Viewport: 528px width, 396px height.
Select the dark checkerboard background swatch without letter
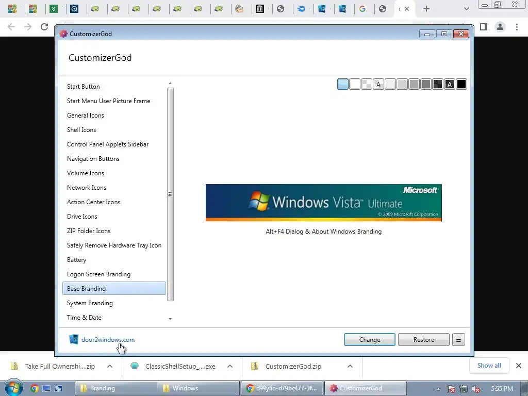(x=438, y=84)
